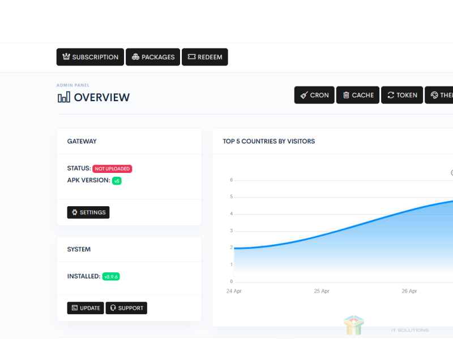Viewport: 453px width, 339px height.
Task: Click the broom icon on Cron button
Action: [304, 95]
